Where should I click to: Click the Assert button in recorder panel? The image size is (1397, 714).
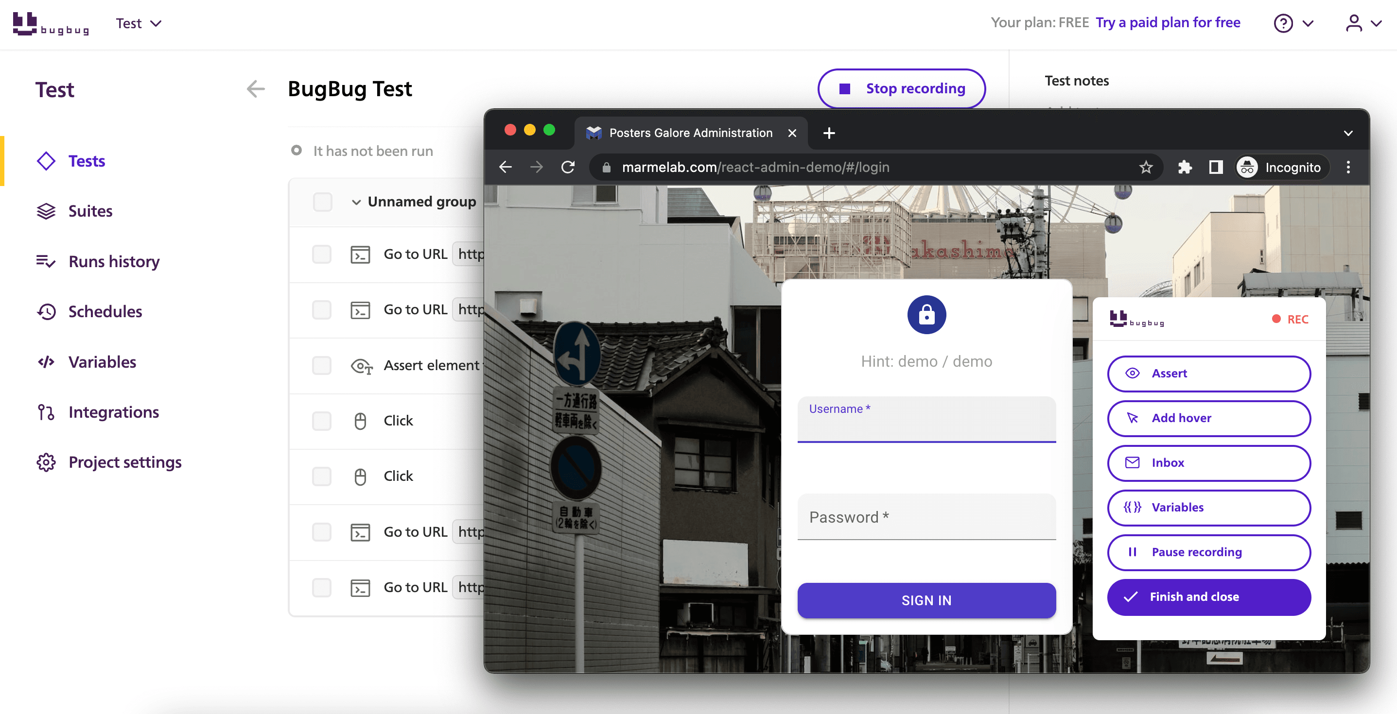1208,373
